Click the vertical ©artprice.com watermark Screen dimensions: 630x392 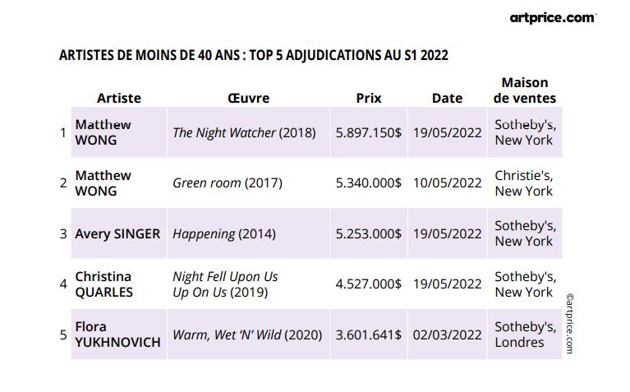coord(568,323)
